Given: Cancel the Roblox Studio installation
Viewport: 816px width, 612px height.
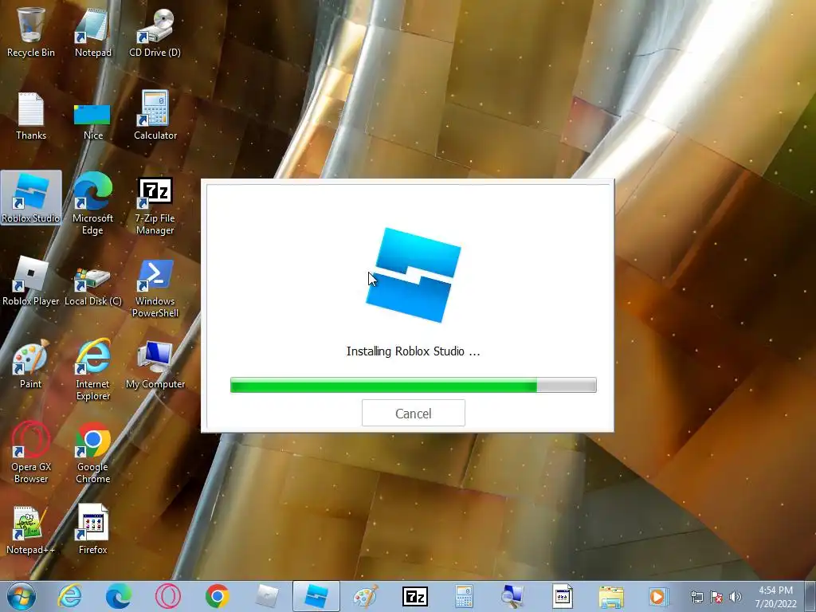Looking at the screenshot, I should pyautogui.click(x=414, y=414).
